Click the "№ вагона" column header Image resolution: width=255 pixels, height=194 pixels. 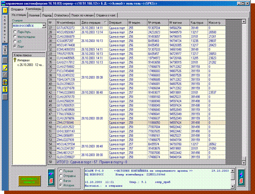(x=179, y=23)
